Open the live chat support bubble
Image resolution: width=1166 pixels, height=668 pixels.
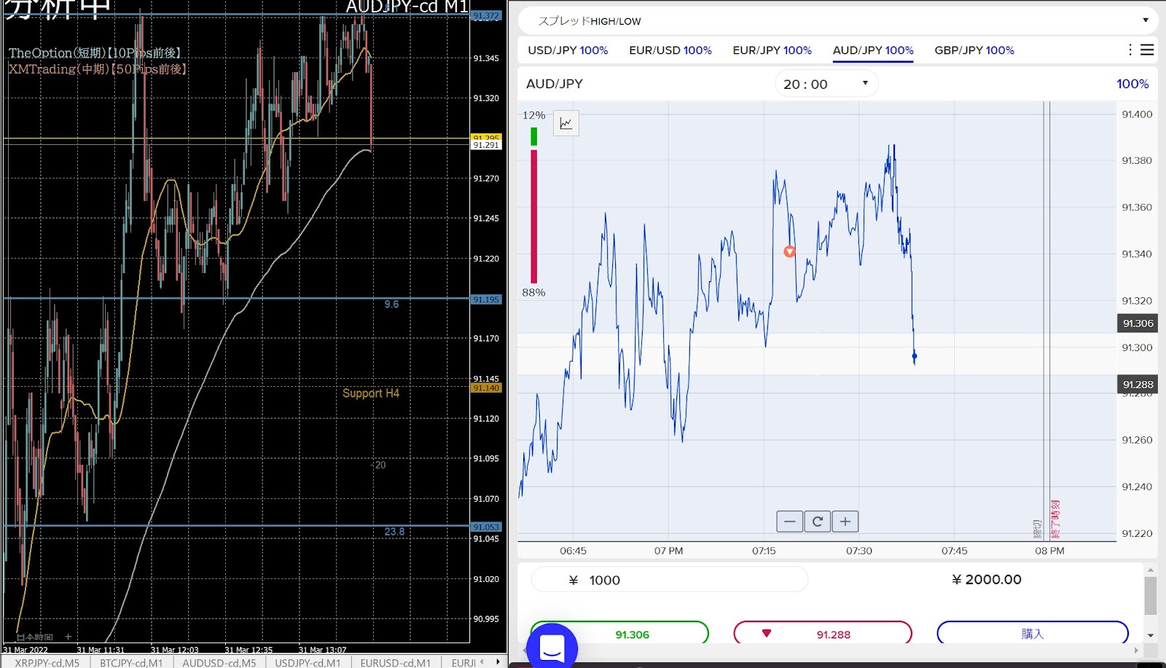(x=552, y=646)
